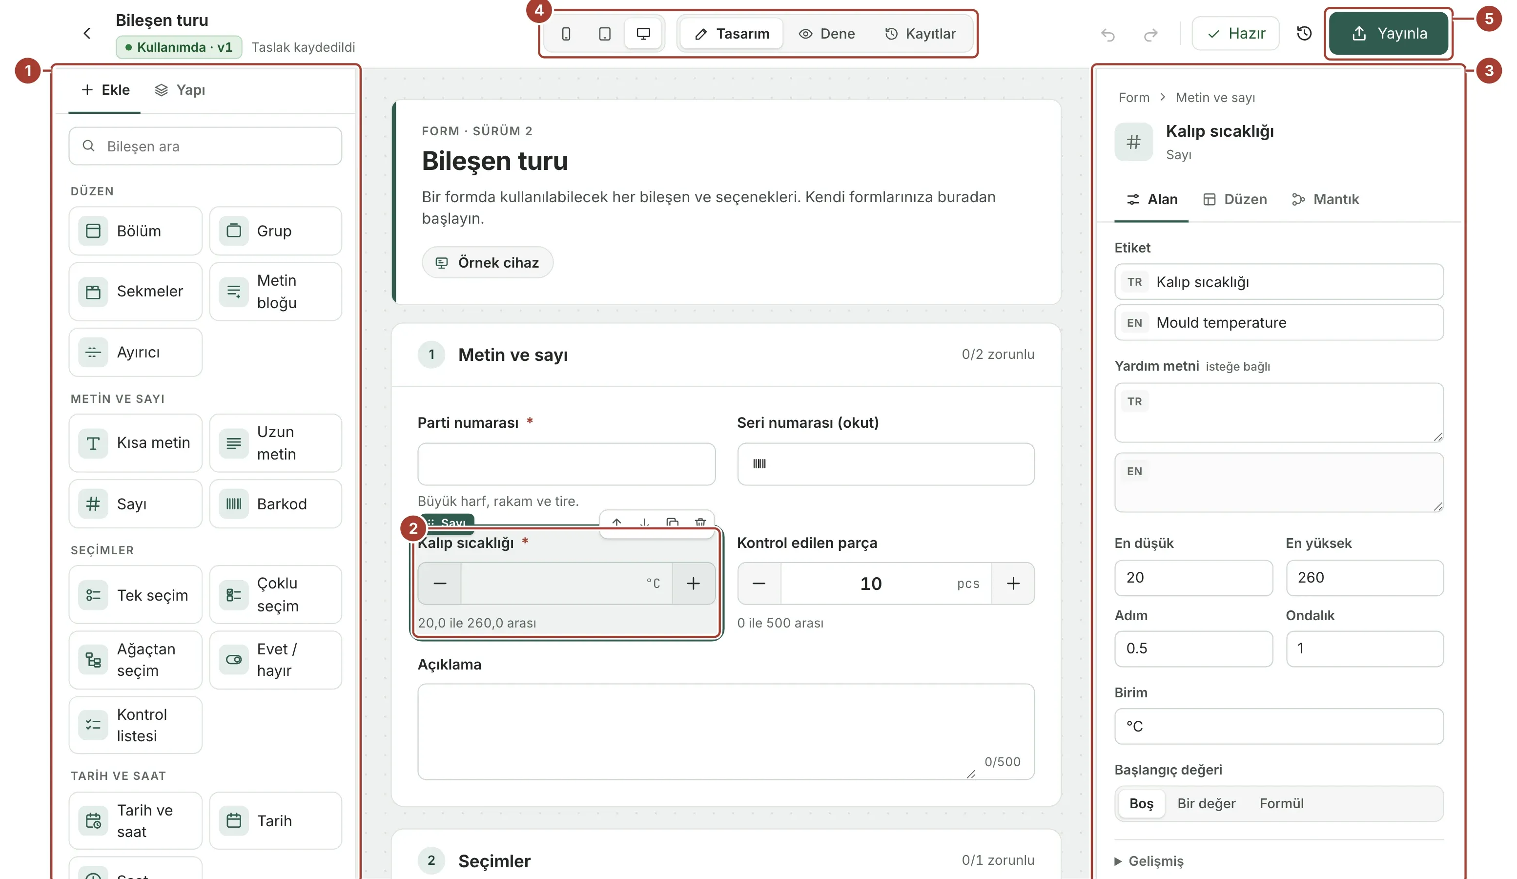Delete the Kalıp sıcaklığı field via trash icon

click(x=700, y=523)
